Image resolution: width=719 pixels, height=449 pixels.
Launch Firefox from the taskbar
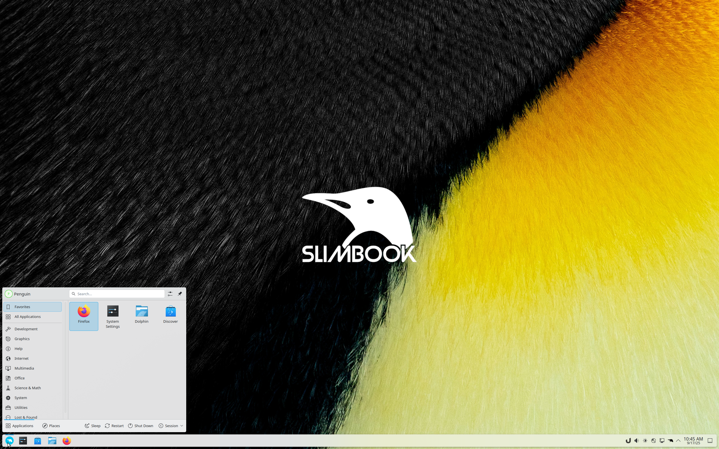(x=67, y=441)
